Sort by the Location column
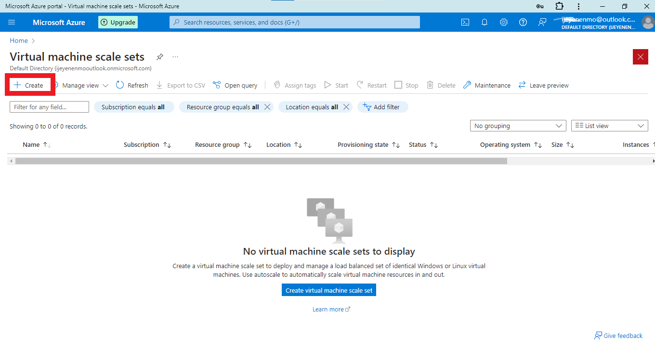 point(284,144)
